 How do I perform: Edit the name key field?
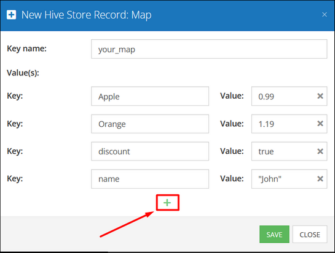[x=150, y=179]
